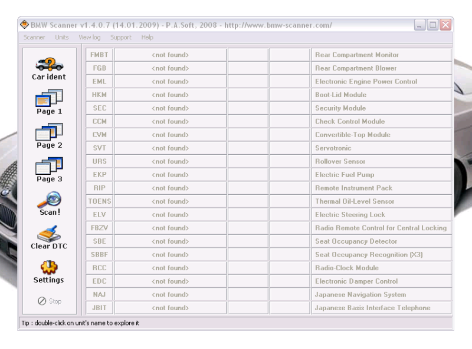The width and height of the screenshot is (472, 349).
Task: Select the RCC unit name
Action: [x=99, y=268]
